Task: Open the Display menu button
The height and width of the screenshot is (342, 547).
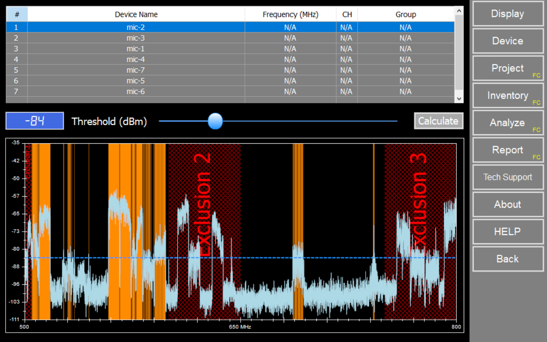Action: (x=508, y=14)
